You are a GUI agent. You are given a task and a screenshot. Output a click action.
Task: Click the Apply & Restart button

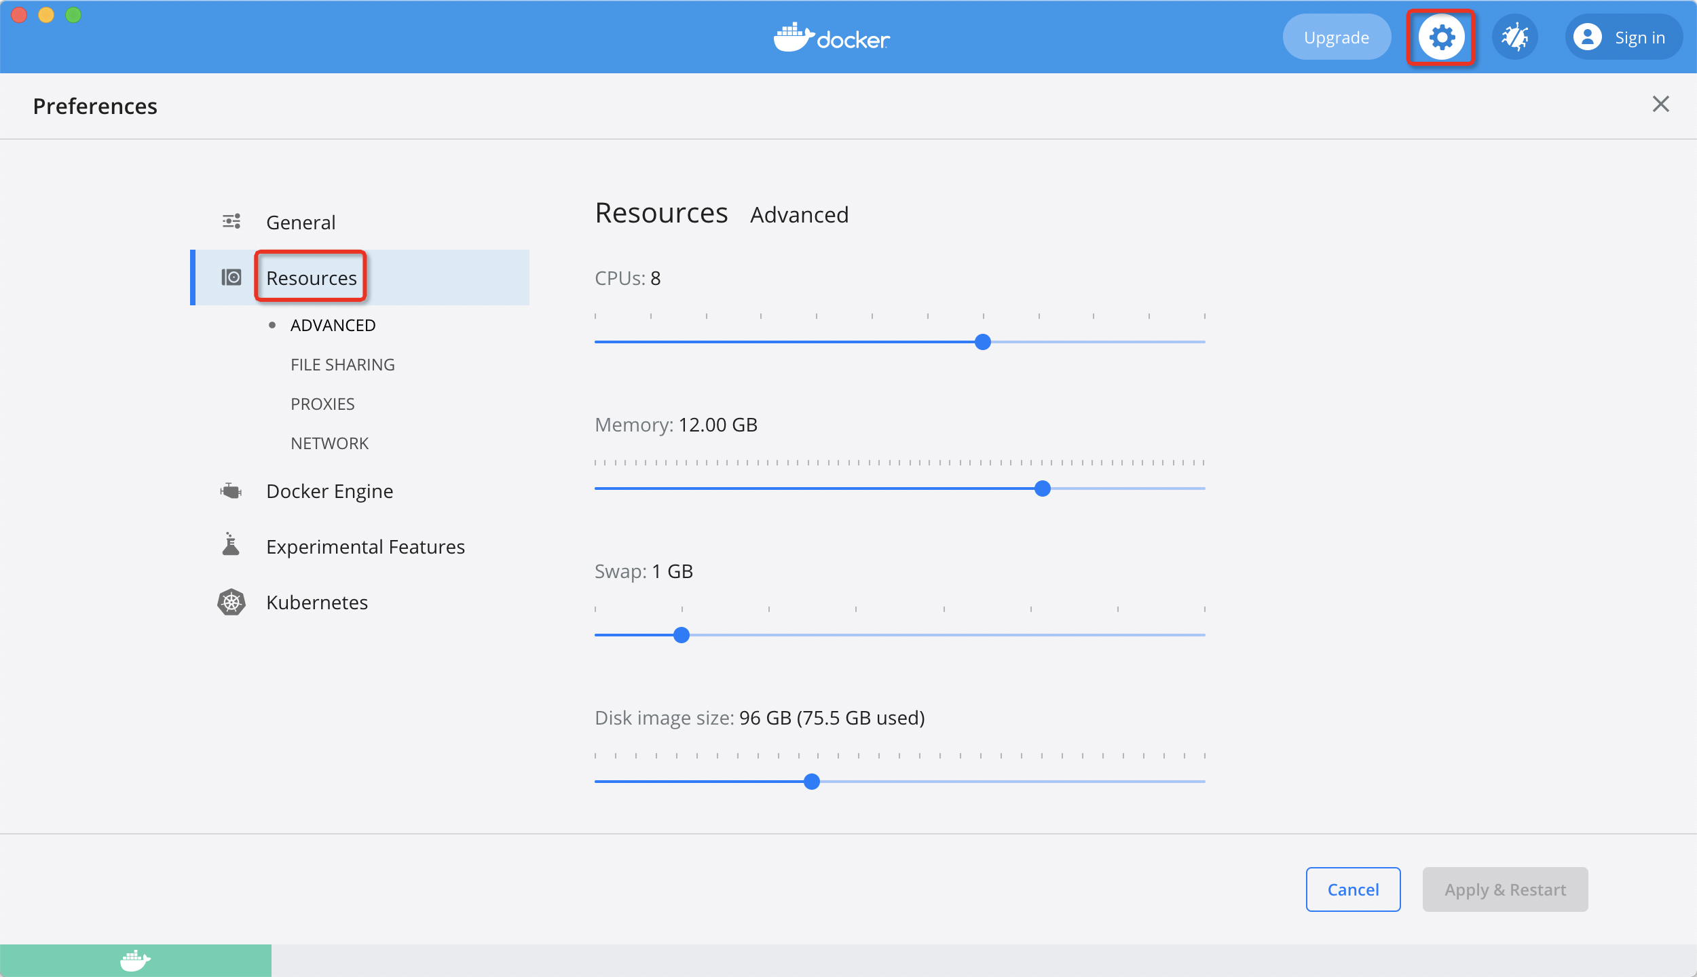click(x=1505, y=889)
